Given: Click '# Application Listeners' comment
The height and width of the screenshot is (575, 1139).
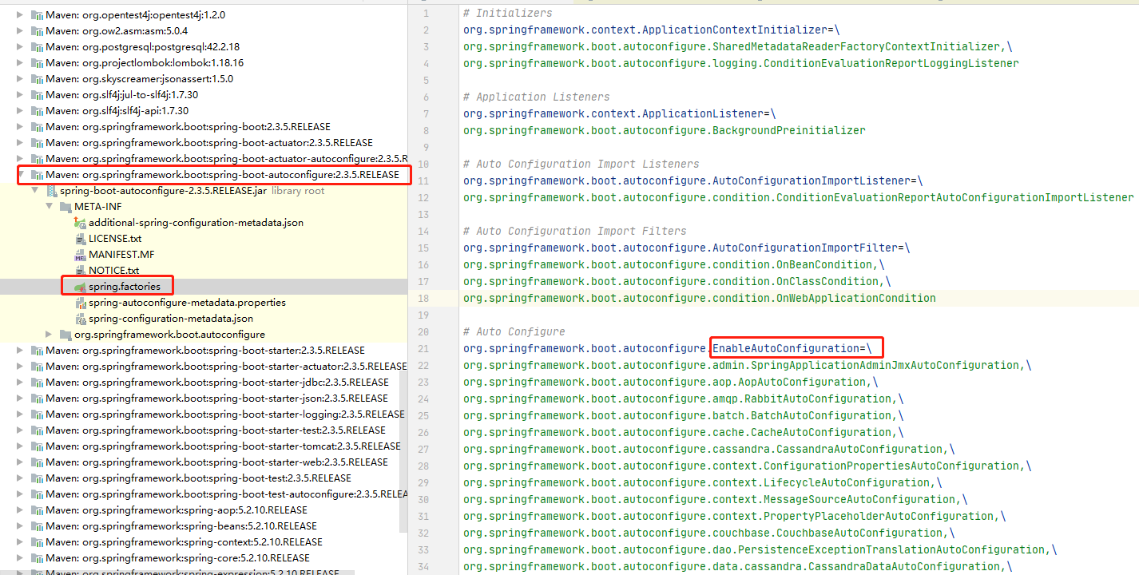Looking at the screenshot, I should (537, 97).
